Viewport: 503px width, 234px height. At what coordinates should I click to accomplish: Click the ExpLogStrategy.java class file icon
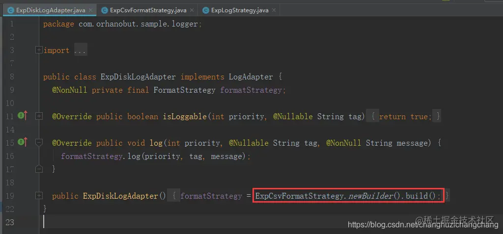coord(206,10)
